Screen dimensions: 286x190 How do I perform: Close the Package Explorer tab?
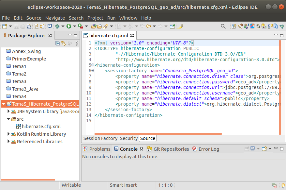coord(50,35)
